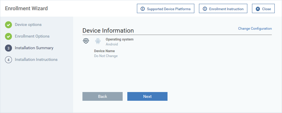The image size is (282, 113).
Task: Click the Do Not Change device name value
Action: pyautogui.click(x=106, y=56)
